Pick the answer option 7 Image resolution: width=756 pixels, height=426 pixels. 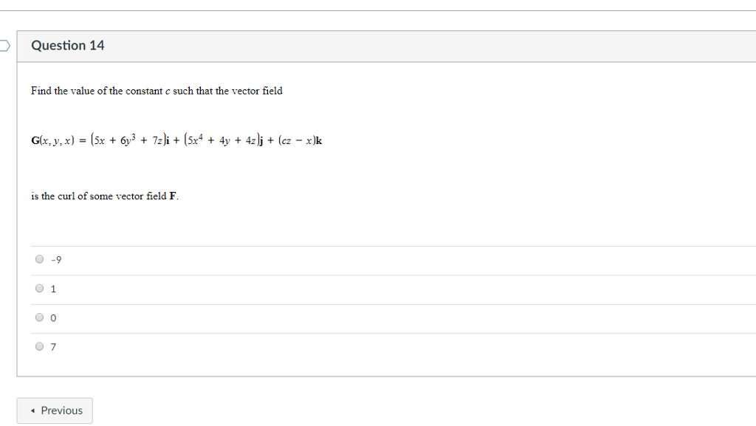(x=39, y=346)
